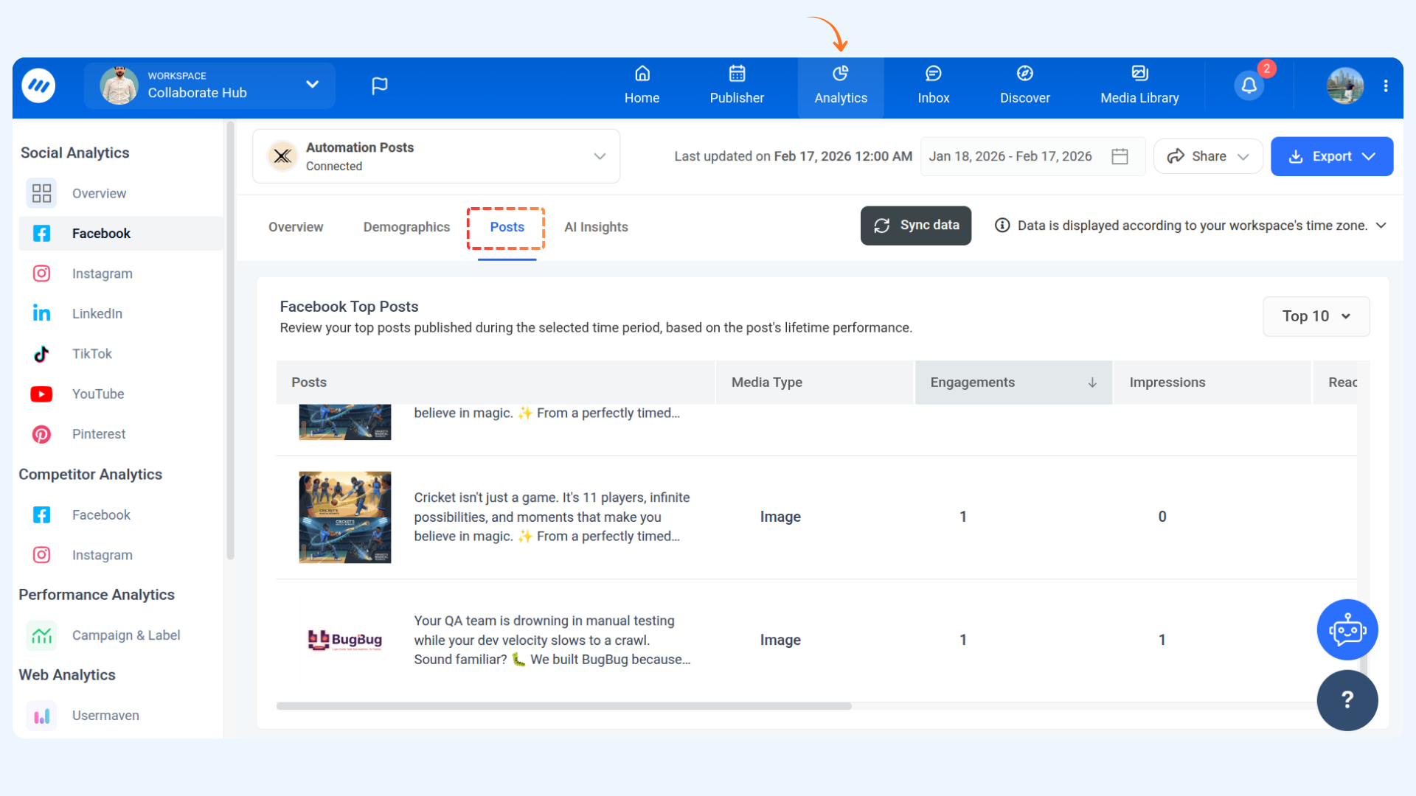
Task: Click the calendar icon in date range
Action: point(1120,156)
